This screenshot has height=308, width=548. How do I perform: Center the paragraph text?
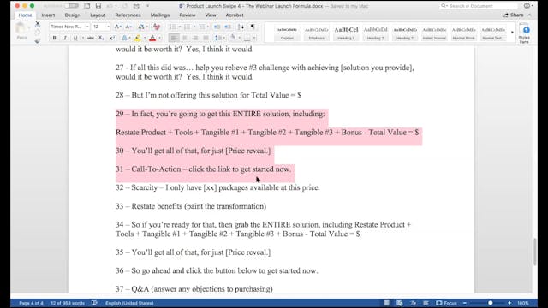click(x=185, y=38)
